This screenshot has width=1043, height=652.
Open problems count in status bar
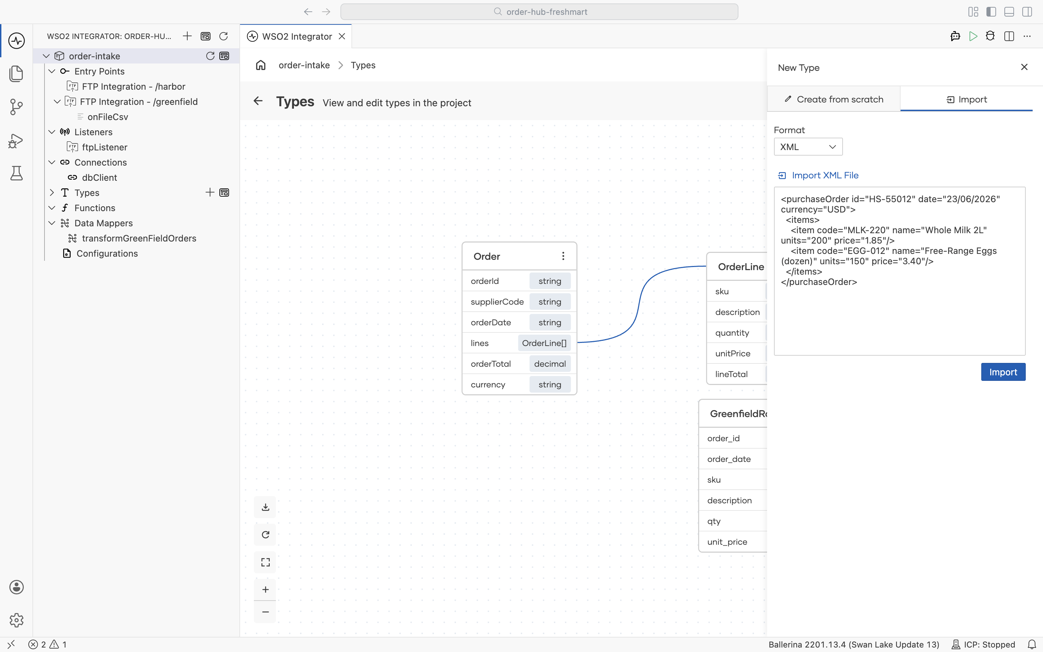pyautogui.click(x=47, y=645)
